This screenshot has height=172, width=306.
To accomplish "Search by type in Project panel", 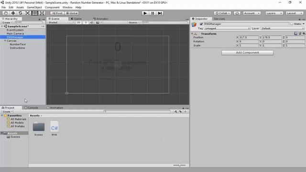I will 175,111.
